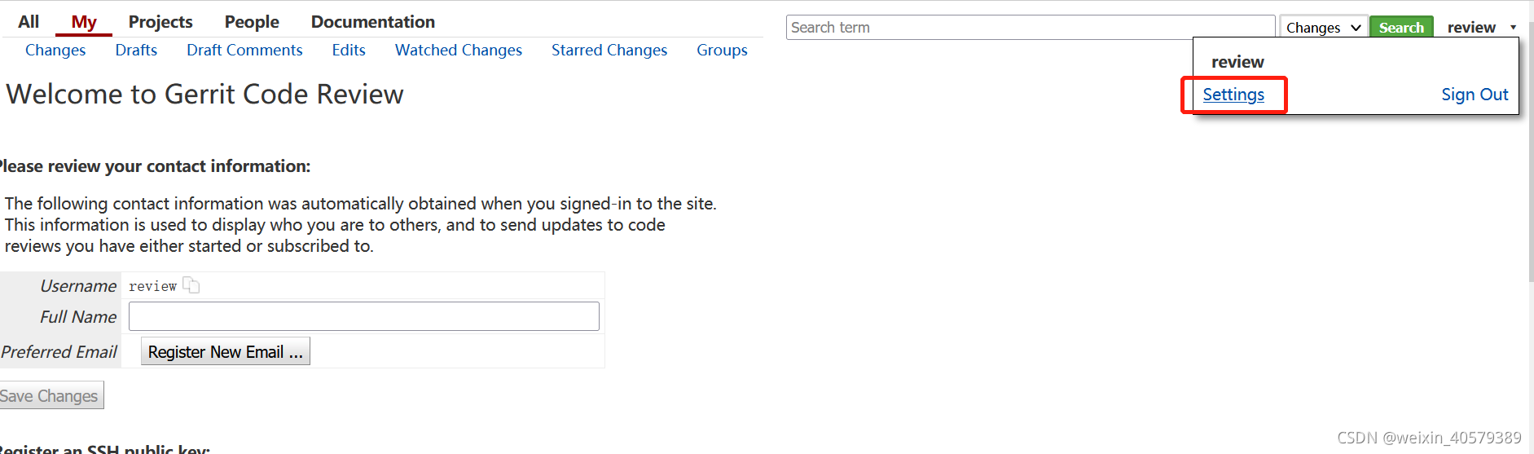
Task: Click the review username value
Action: coord(153,286)
